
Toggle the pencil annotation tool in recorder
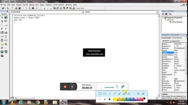[123, 86]
